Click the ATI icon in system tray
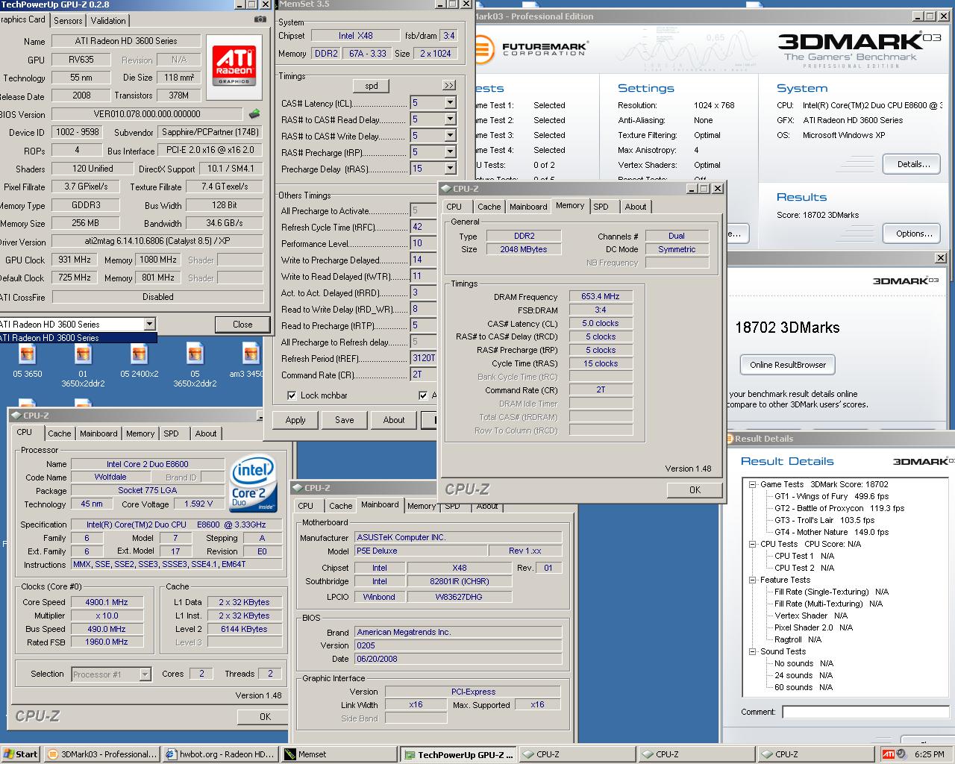The width and height of the screenshot is (955, 764). pos(889,754)
